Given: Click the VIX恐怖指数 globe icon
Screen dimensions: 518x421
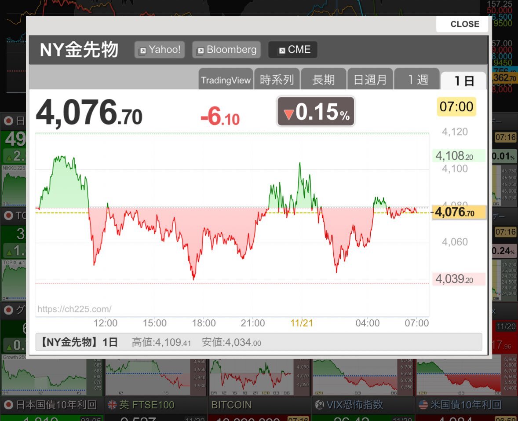Looking at the screenshot, I should point(319,405).
